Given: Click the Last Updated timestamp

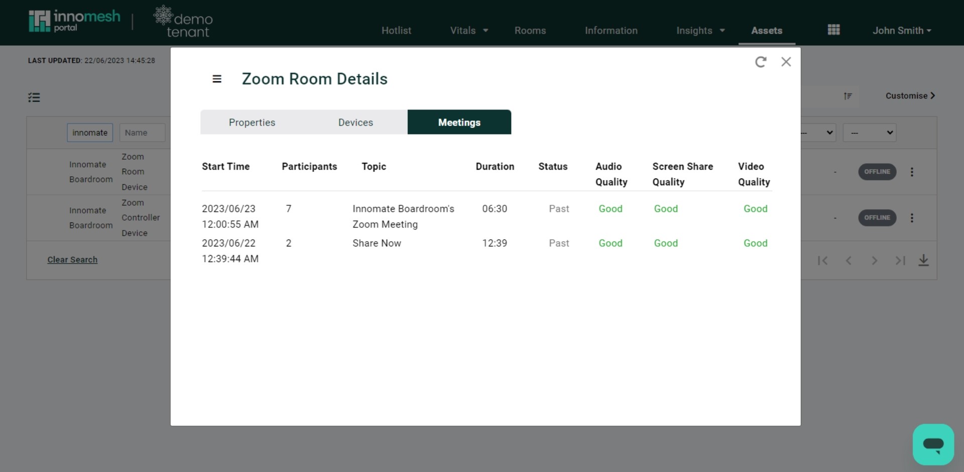Looking at the screenshot, I should click(91, 61).
